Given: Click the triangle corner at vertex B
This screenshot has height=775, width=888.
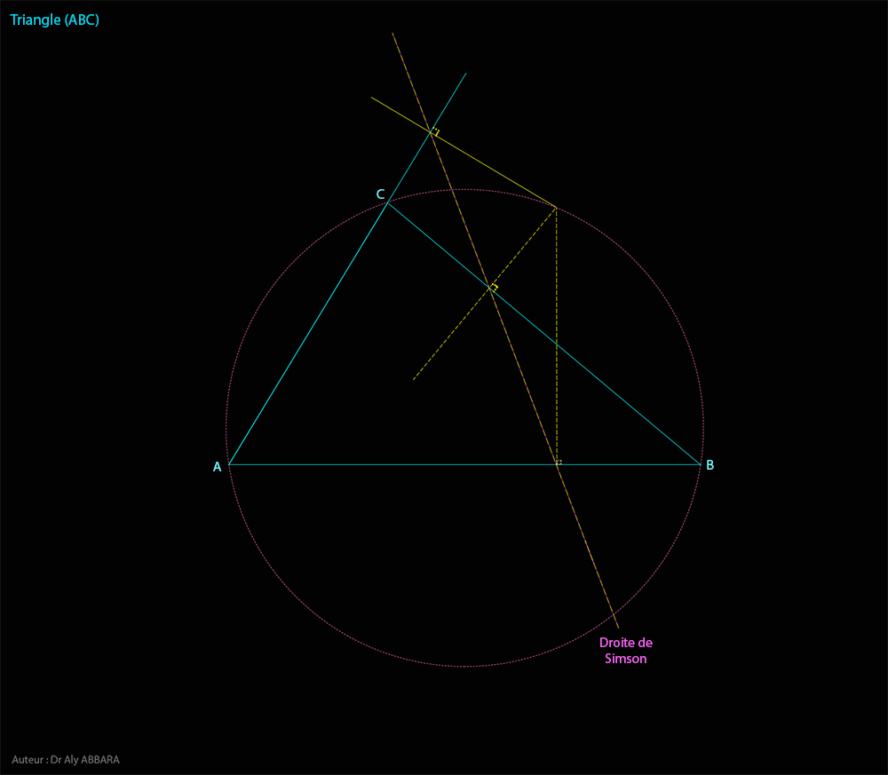Looking at the screenshot, I should [700, 464].
